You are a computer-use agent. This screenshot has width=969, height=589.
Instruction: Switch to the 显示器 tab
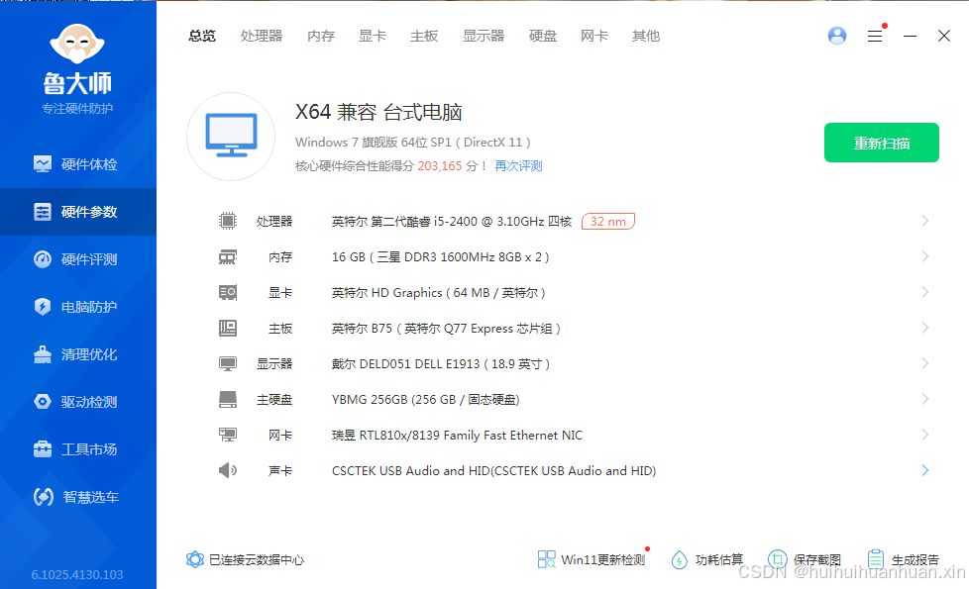(x=484, y=36)
